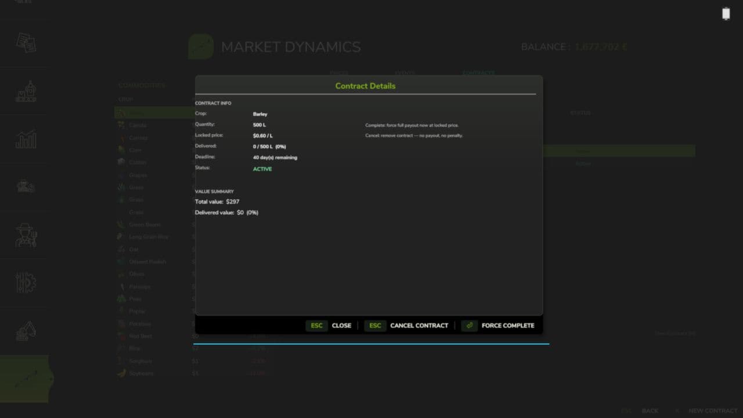Select Canola in the commodities list
The height and width of the screenshot is (418, 743).
pos(138,125)
